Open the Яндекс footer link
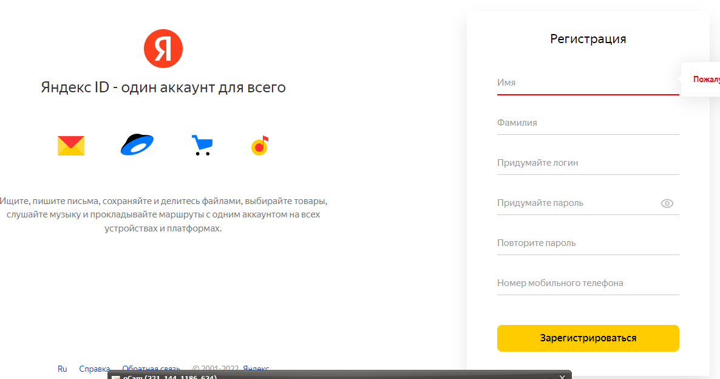720x379 pixels. click(x=256, y=369)
